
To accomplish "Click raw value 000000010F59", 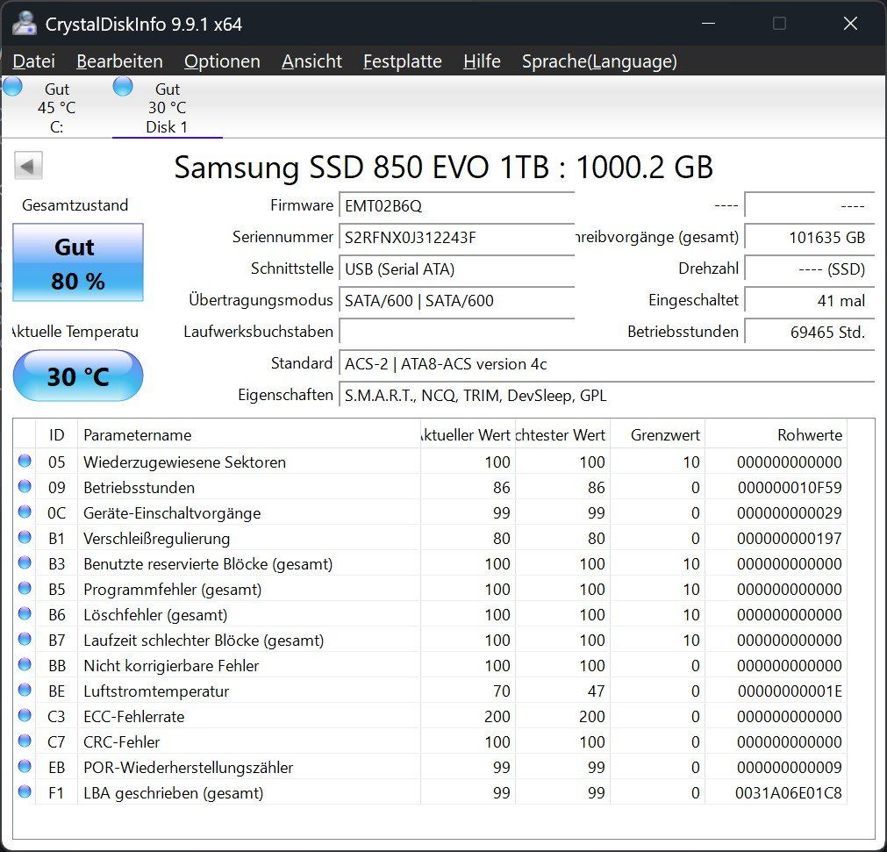I will point(790,488).
